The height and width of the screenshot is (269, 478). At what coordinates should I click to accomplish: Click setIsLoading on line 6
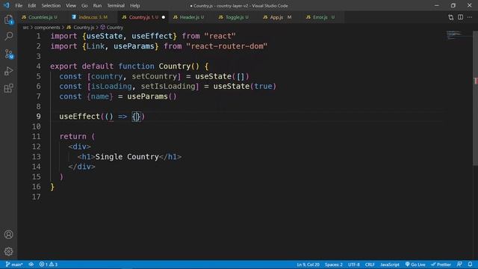[168, 87]
